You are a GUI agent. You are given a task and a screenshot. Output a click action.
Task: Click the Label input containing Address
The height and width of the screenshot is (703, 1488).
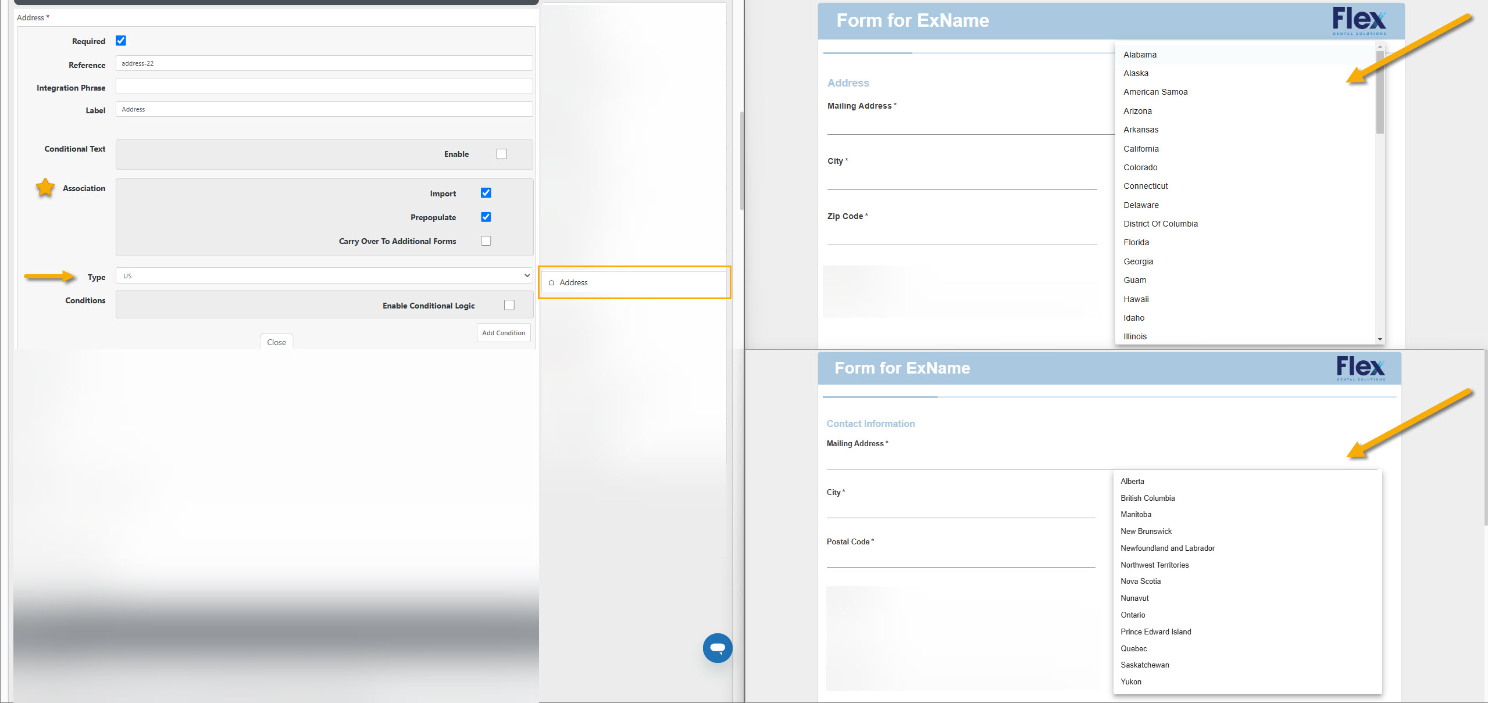(324, 109)
